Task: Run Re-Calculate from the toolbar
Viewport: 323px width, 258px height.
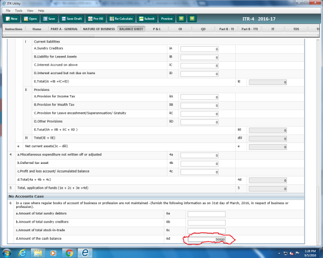Action: pyautogui.click(x=125, y=19)
